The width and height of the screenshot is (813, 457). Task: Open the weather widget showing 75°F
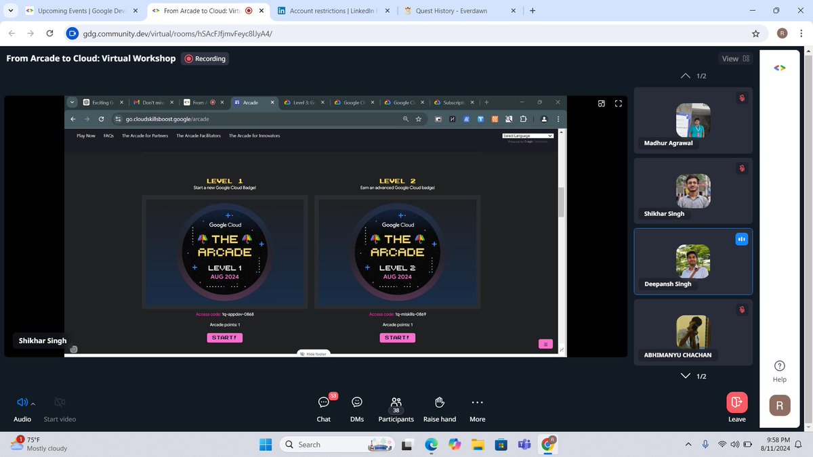[x=39, y=444]
